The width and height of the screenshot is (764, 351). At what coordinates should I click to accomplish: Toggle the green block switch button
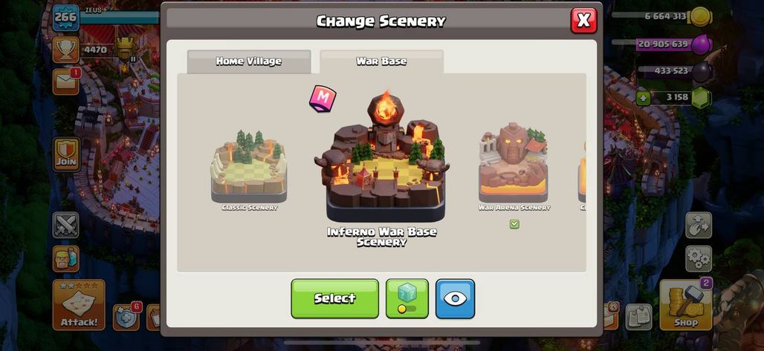(x=407, y=298)
